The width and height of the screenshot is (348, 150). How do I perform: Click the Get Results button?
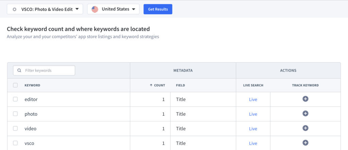pyautogui.click(x=158, y=9)
